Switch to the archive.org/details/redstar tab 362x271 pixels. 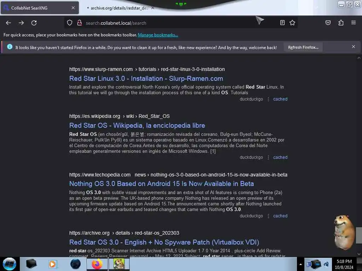click(x=119, y=8)
